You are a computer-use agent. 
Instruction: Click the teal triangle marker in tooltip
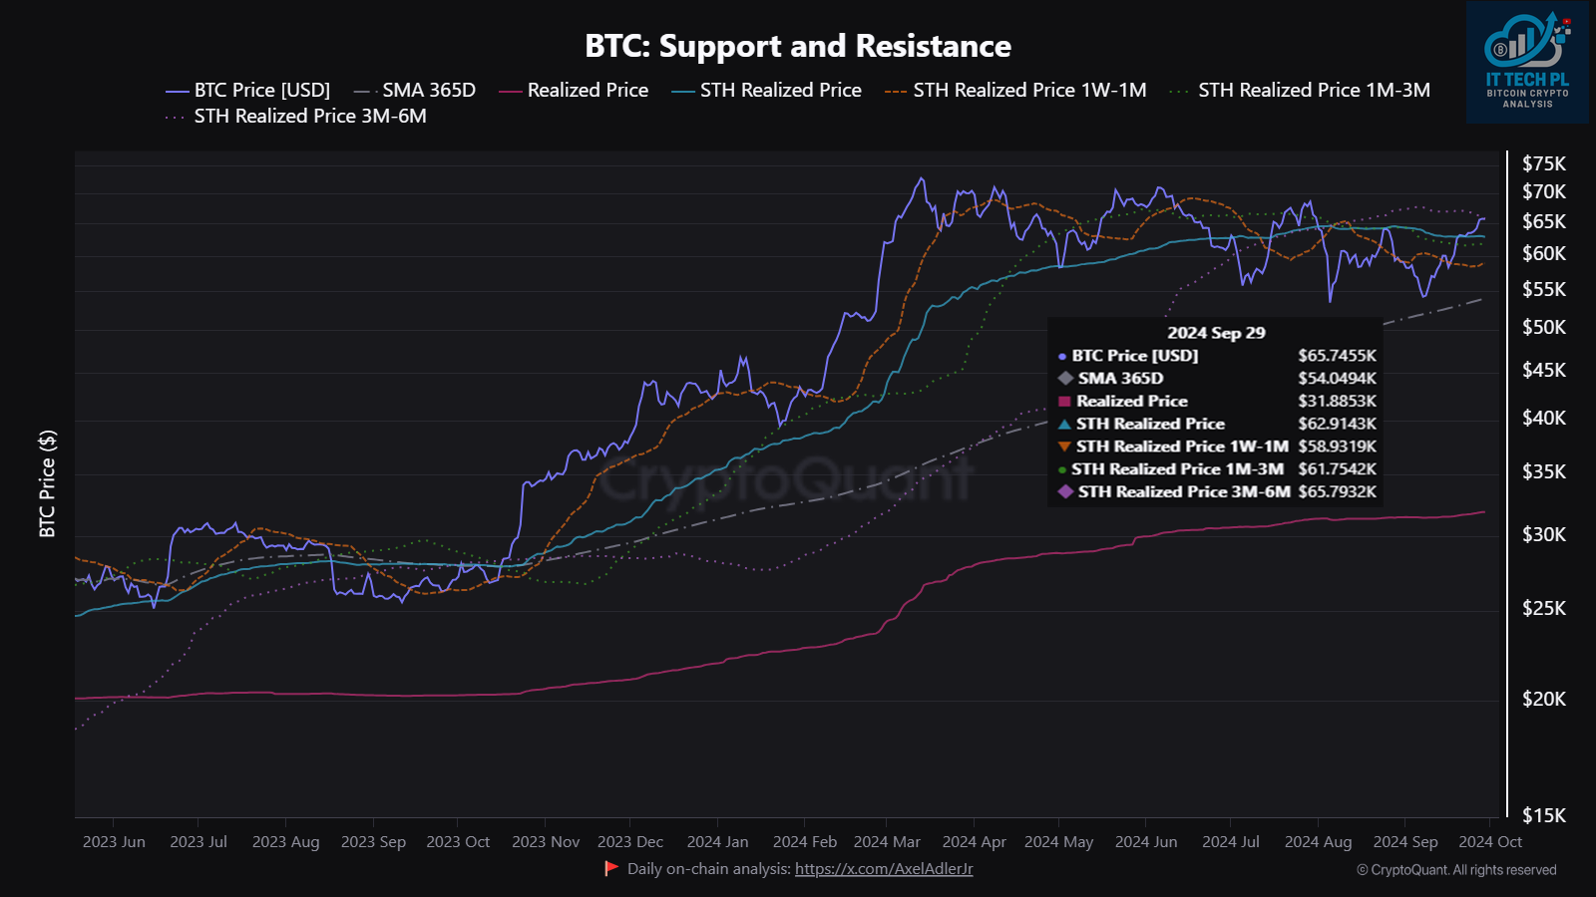1064,424
